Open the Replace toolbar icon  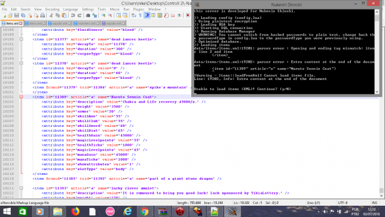pos(95,15)
